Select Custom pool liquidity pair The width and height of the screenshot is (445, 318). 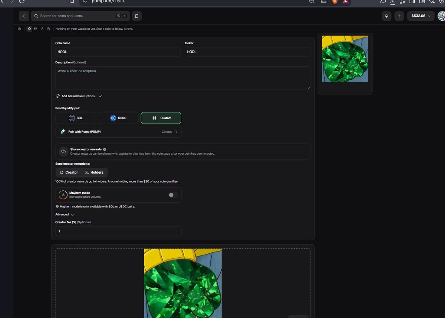tap(161, 118)
